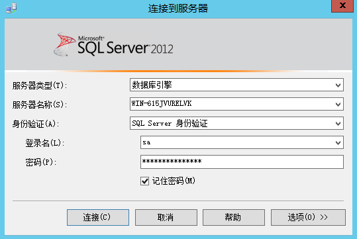Click the Microsoft SQL Server 2012 logo
The height and width of the screenshot is (239, 357).
click(x=113, y=44)
